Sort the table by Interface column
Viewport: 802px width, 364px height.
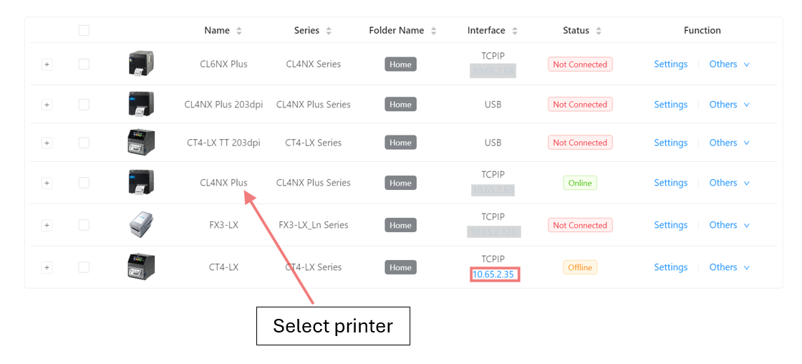(515, 31)
